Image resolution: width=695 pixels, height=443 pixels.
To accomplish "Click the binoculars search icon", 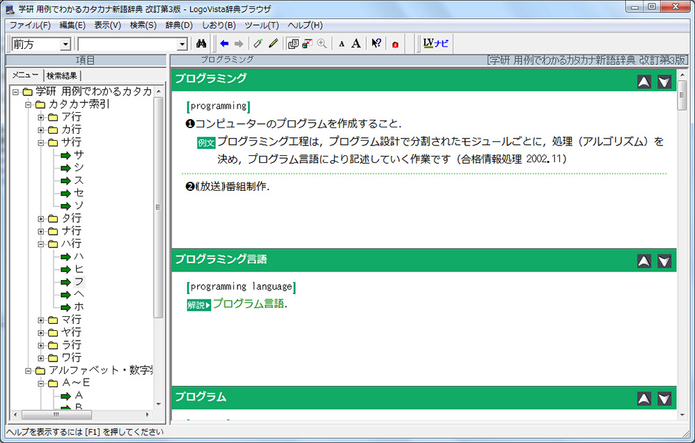I will (201, 43).
